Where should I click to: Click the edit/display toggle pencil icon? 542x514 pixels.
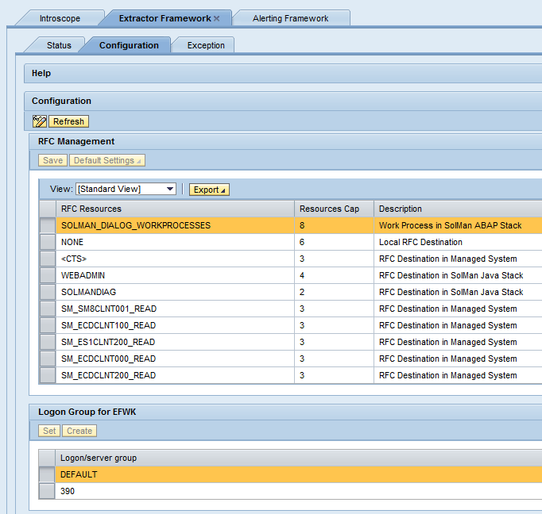[40, 121]
